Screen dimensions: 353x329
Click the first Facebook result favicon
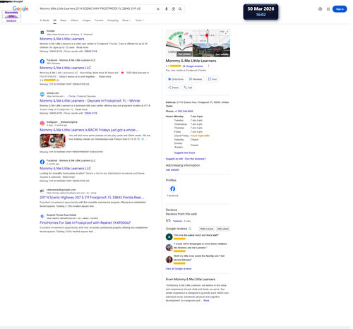(x=42, y=61)
